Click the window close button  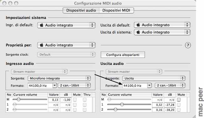4,3
